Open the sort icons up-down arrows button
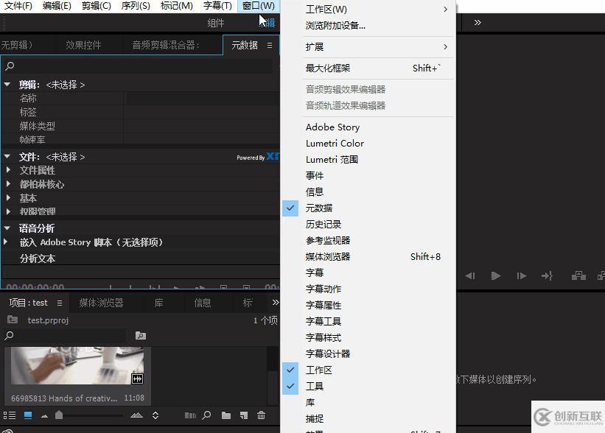 (155, 415)
